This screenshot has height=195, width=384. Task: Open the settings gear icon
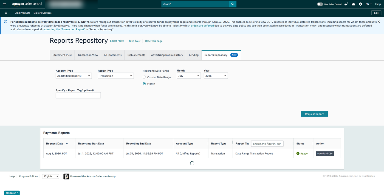coord(360,4)
